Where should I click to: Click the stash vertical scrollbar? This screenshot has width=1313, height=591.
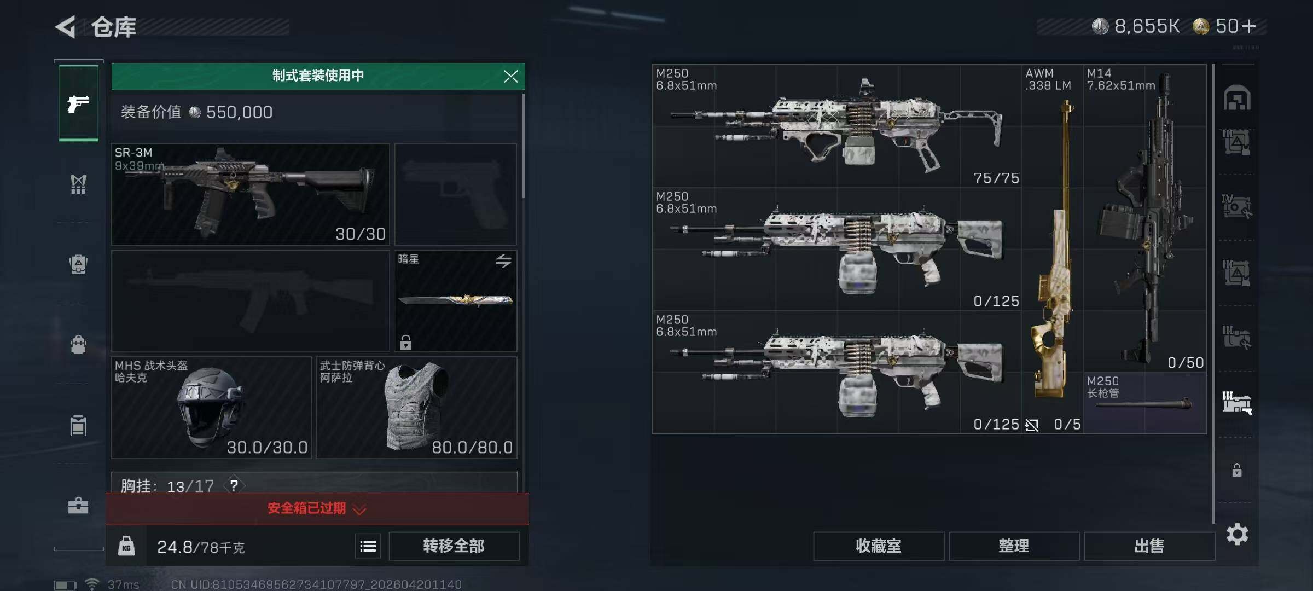pos(1213,294)
